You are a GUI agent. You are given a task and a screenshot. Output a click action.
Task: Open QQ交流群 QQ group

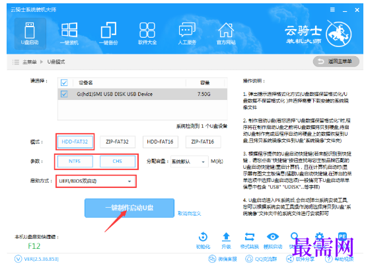(261, 259)
